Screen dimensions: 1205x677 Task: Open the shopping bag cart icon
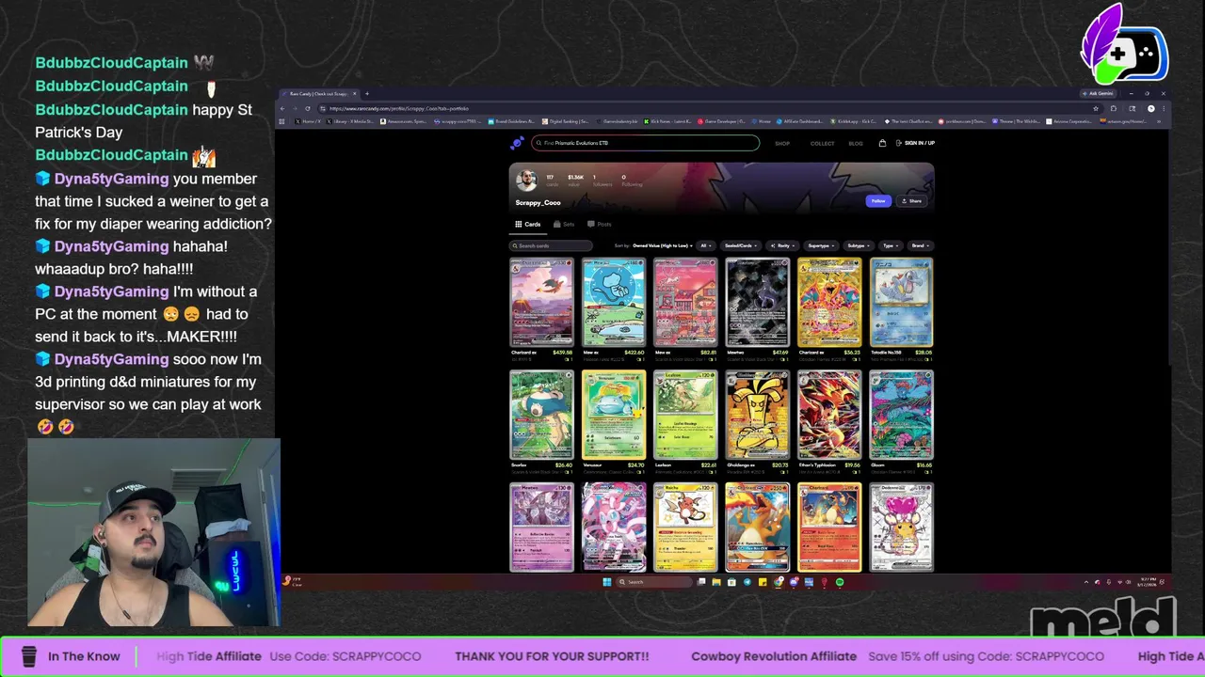(x=882, y=143)
